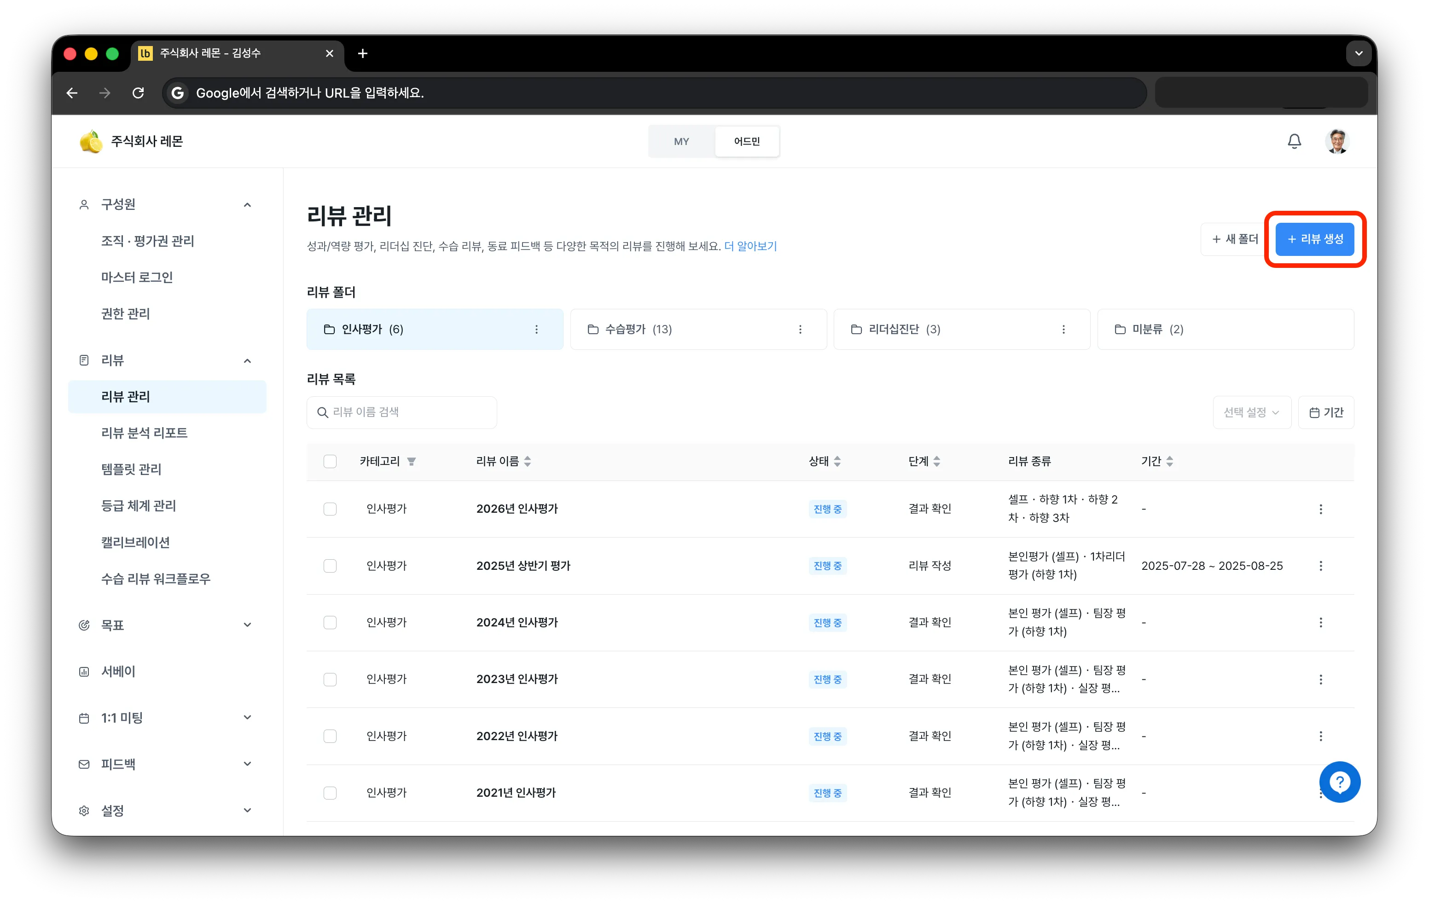The height and width of the screenshot is (904, 1429).
Task: Expand the 목표 sidebar section
Action: (x=248, y=625)
